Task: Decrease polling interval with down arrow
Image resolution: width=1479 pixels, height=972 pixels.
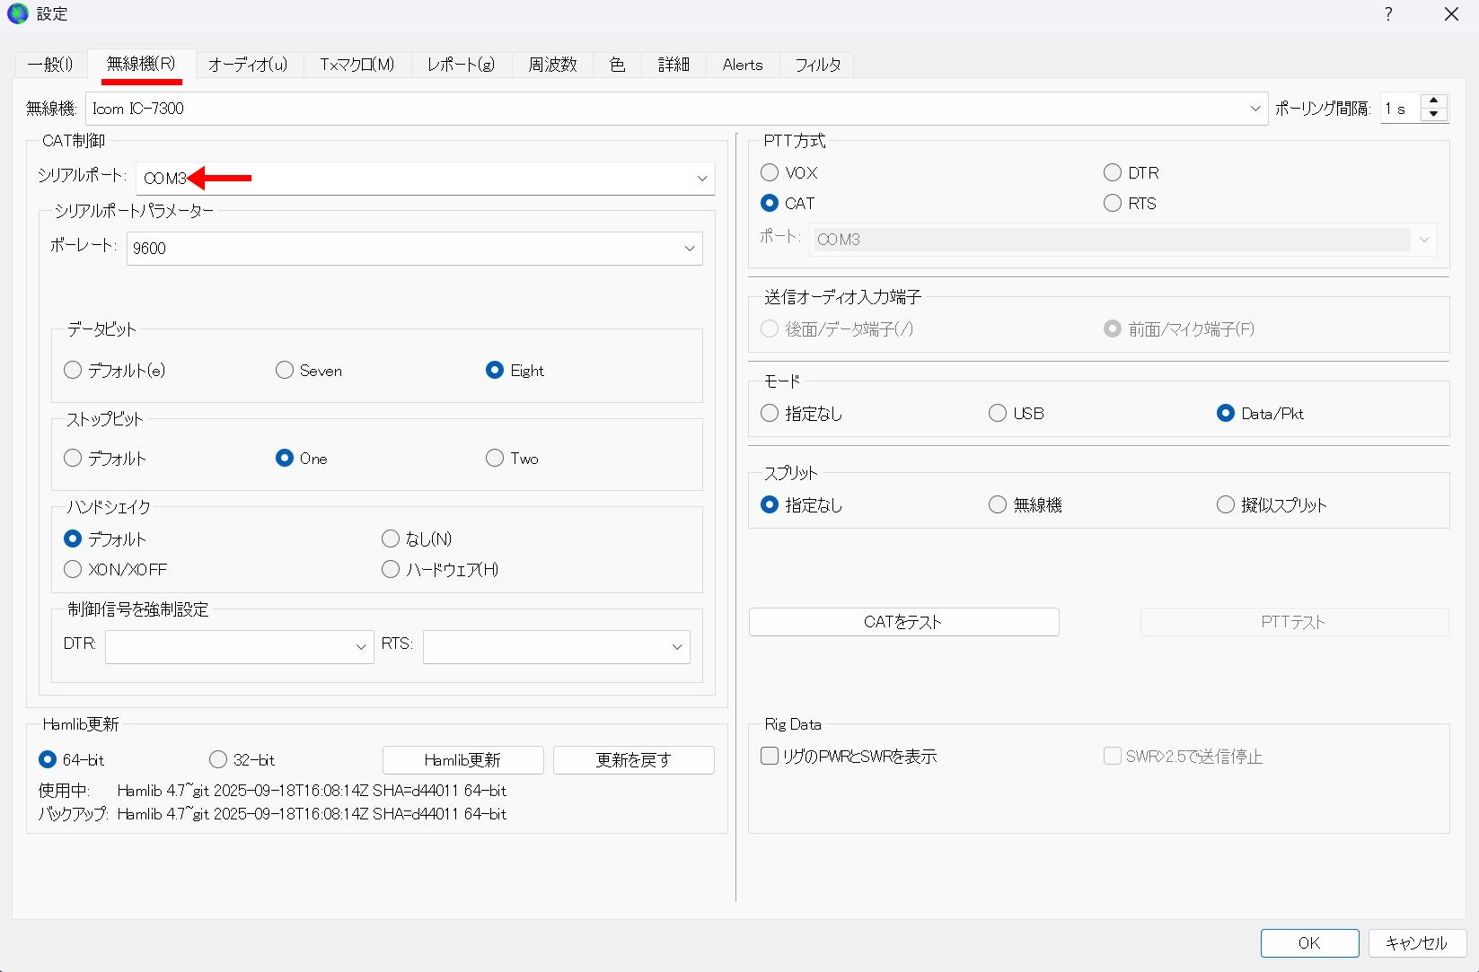Action: pos(1434,115)
